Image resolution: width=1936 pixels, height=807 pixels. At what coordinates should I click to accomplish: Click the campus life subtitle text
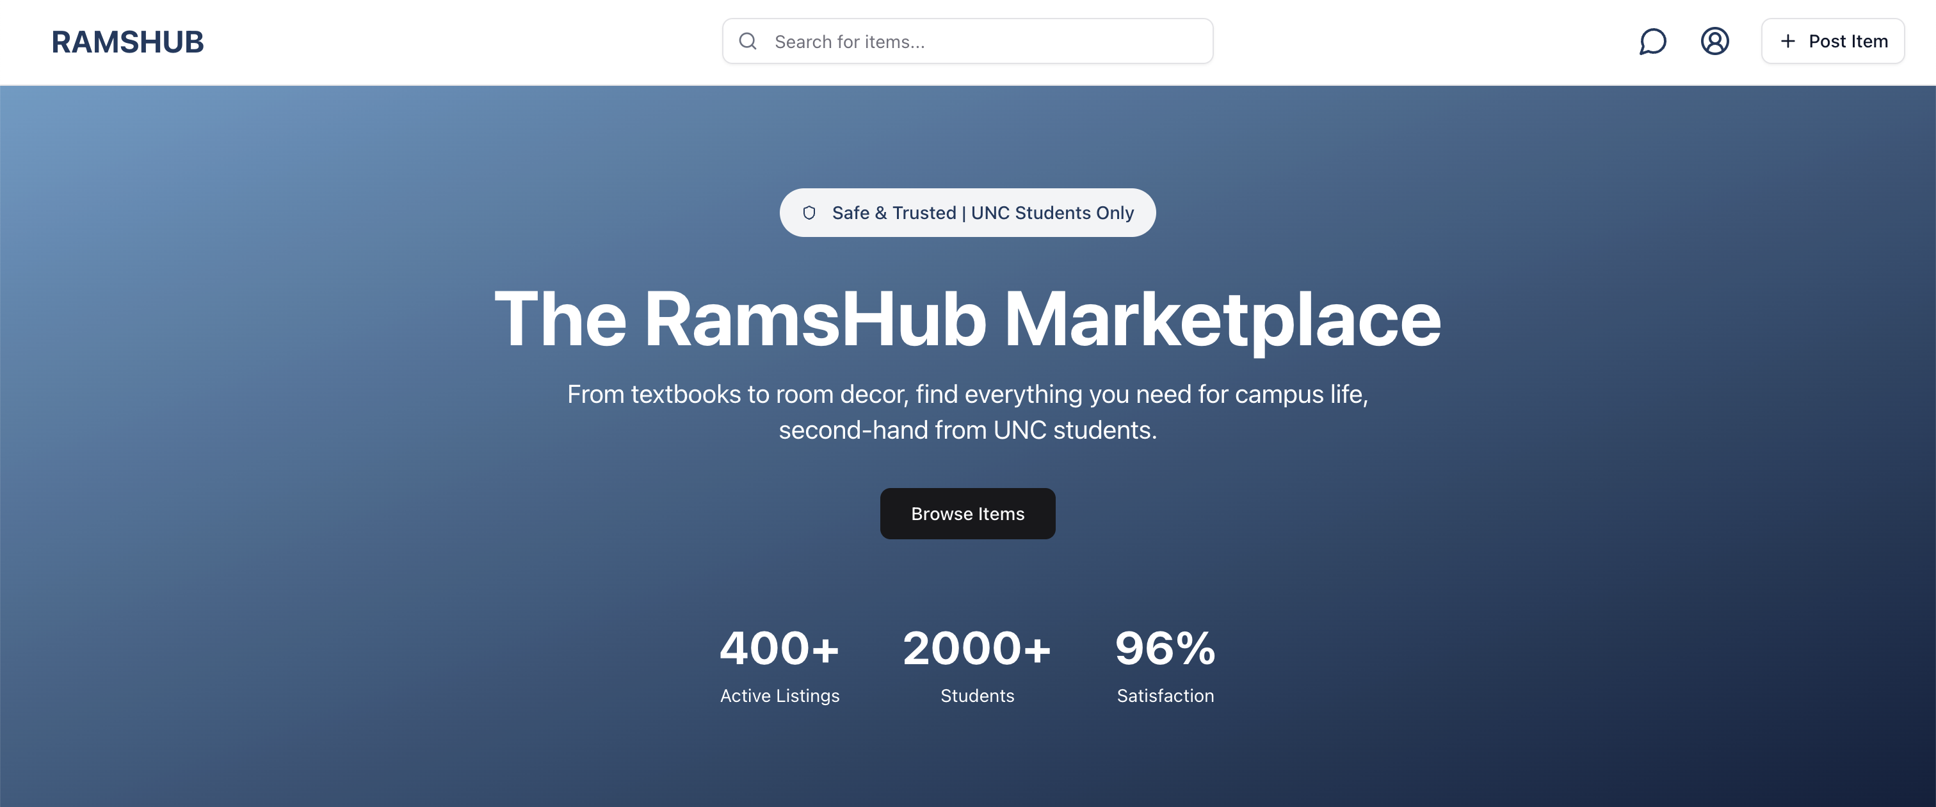pyautogui.click(x=967, y=394)
